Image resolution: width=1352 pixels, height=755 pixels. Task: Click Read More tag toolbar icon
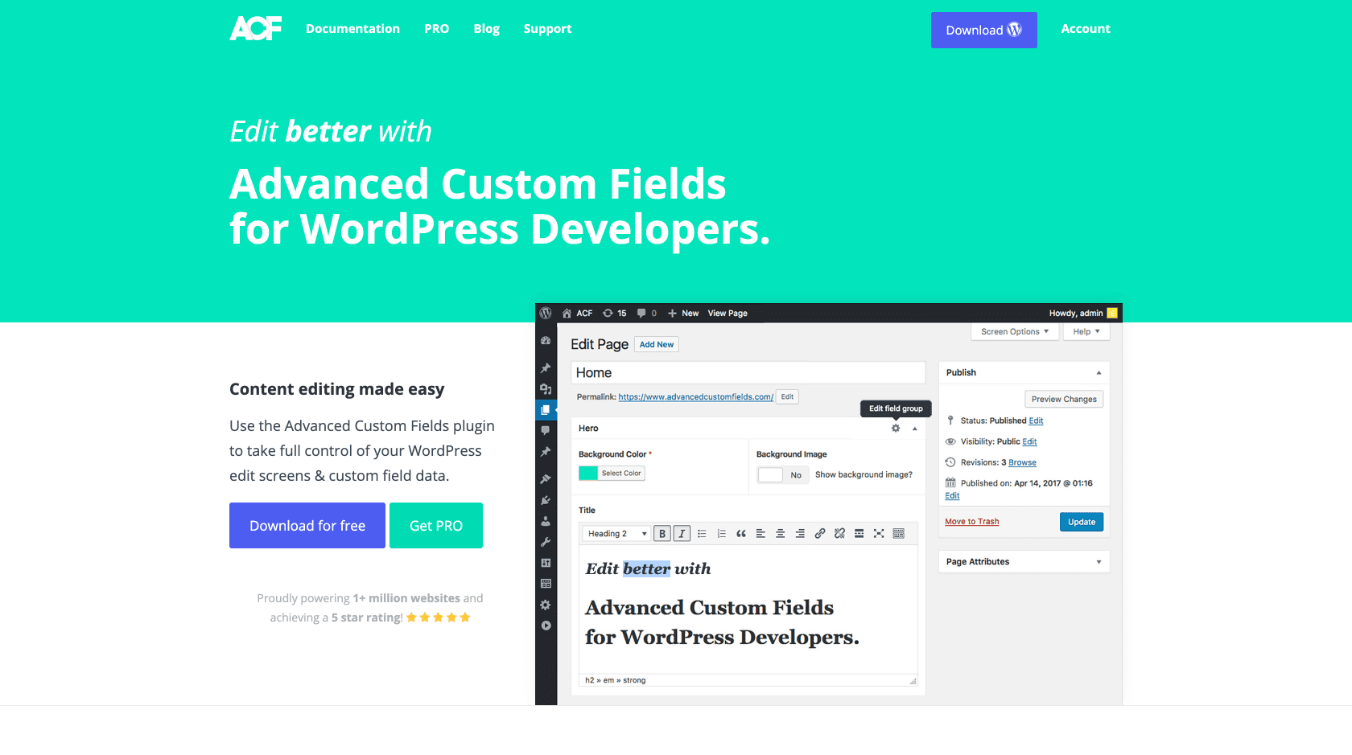point(859,534)
